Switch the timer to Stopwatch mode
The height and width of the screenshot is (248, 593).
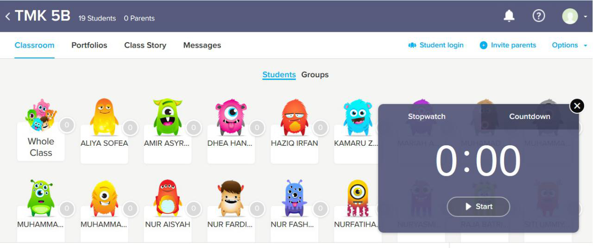pyautogui.click(x=427, y=117)
